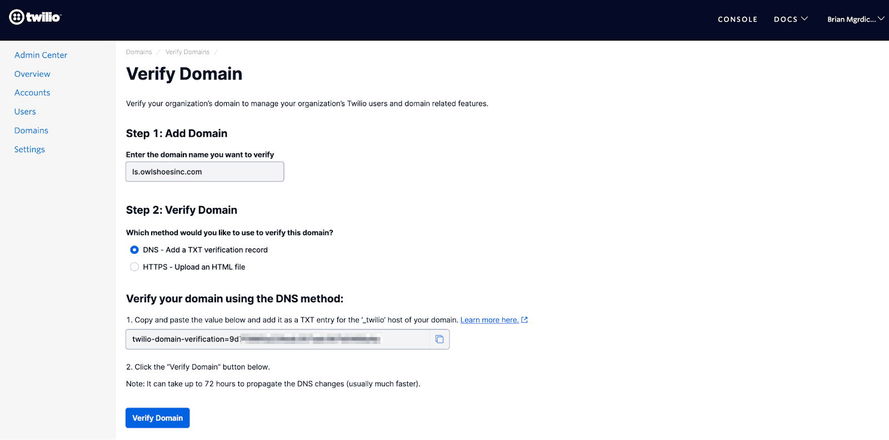The image size is (889, 440).
Task: Select Domains in the sidebar
Action: pyautogui.click(x=31, y=131)
